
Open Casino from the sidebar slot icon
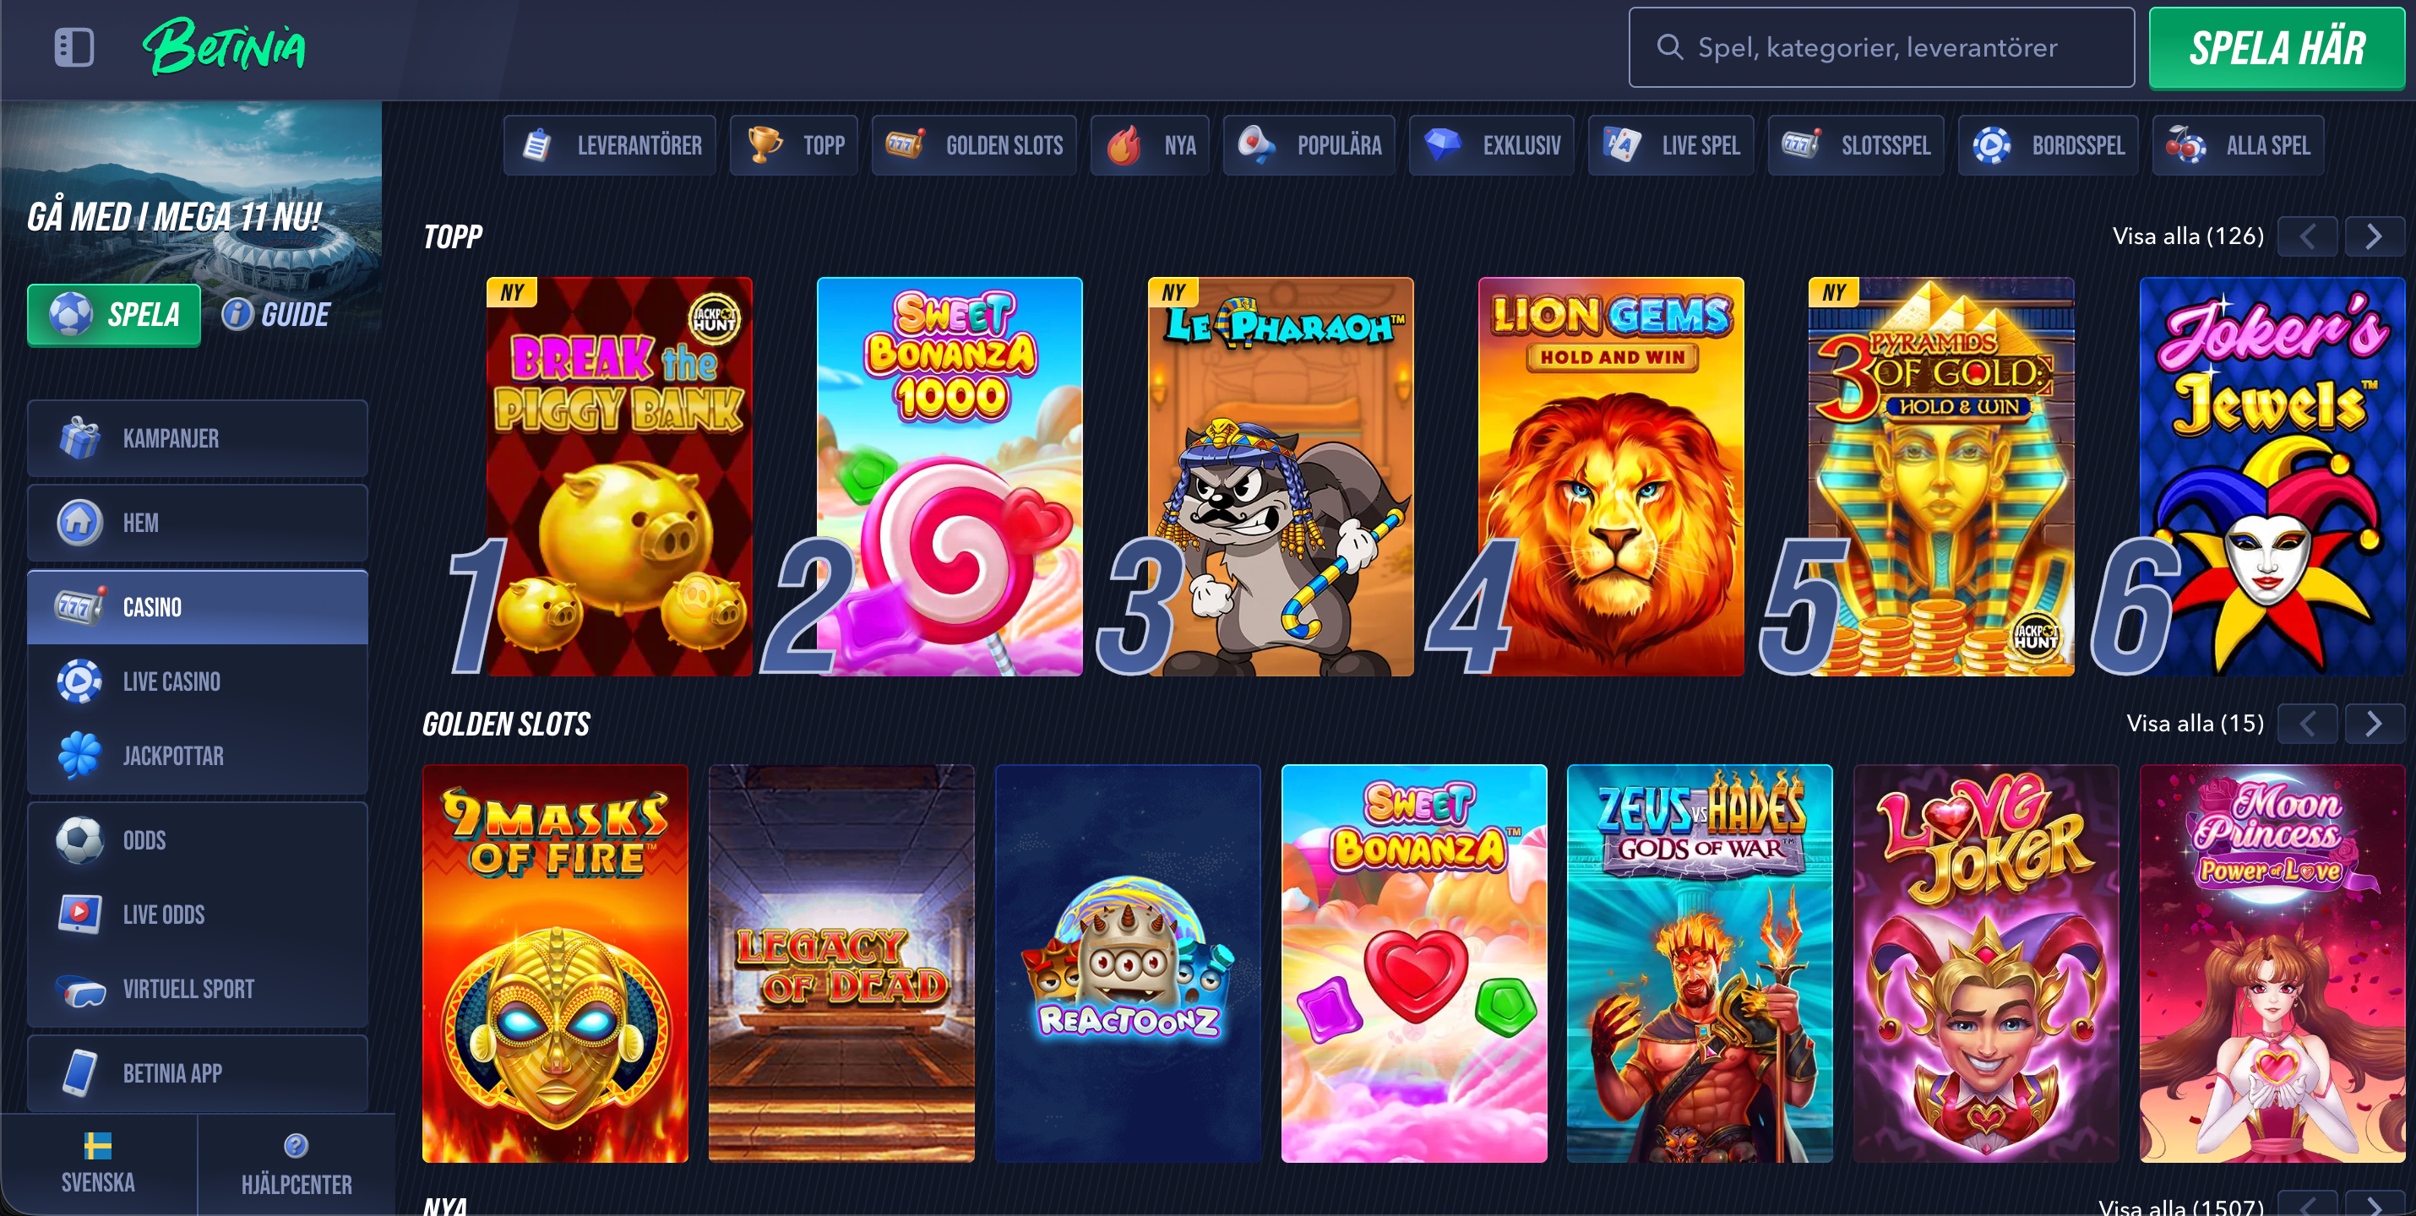click(x=82, y=606)
